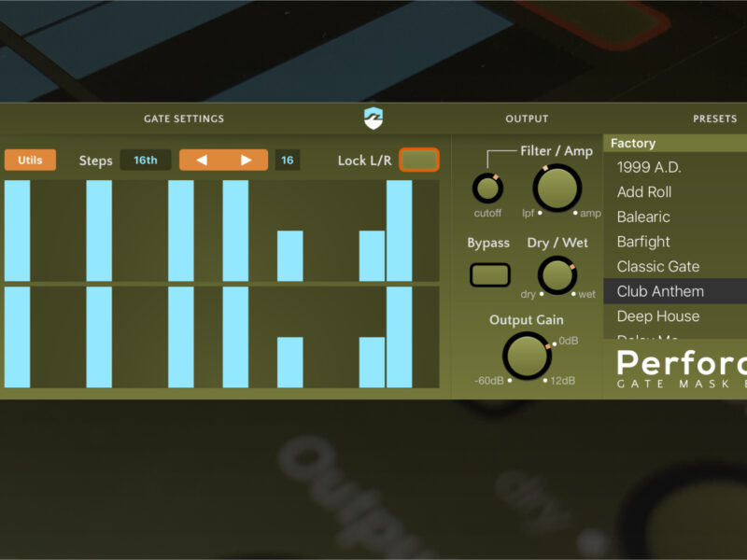Open the Utils menu
The image size is (747, 560).
[x=30, y=160]
